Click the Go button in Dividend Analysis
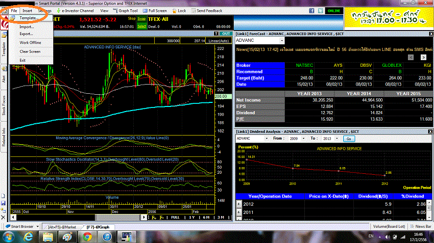 click(x=349, y=139)
